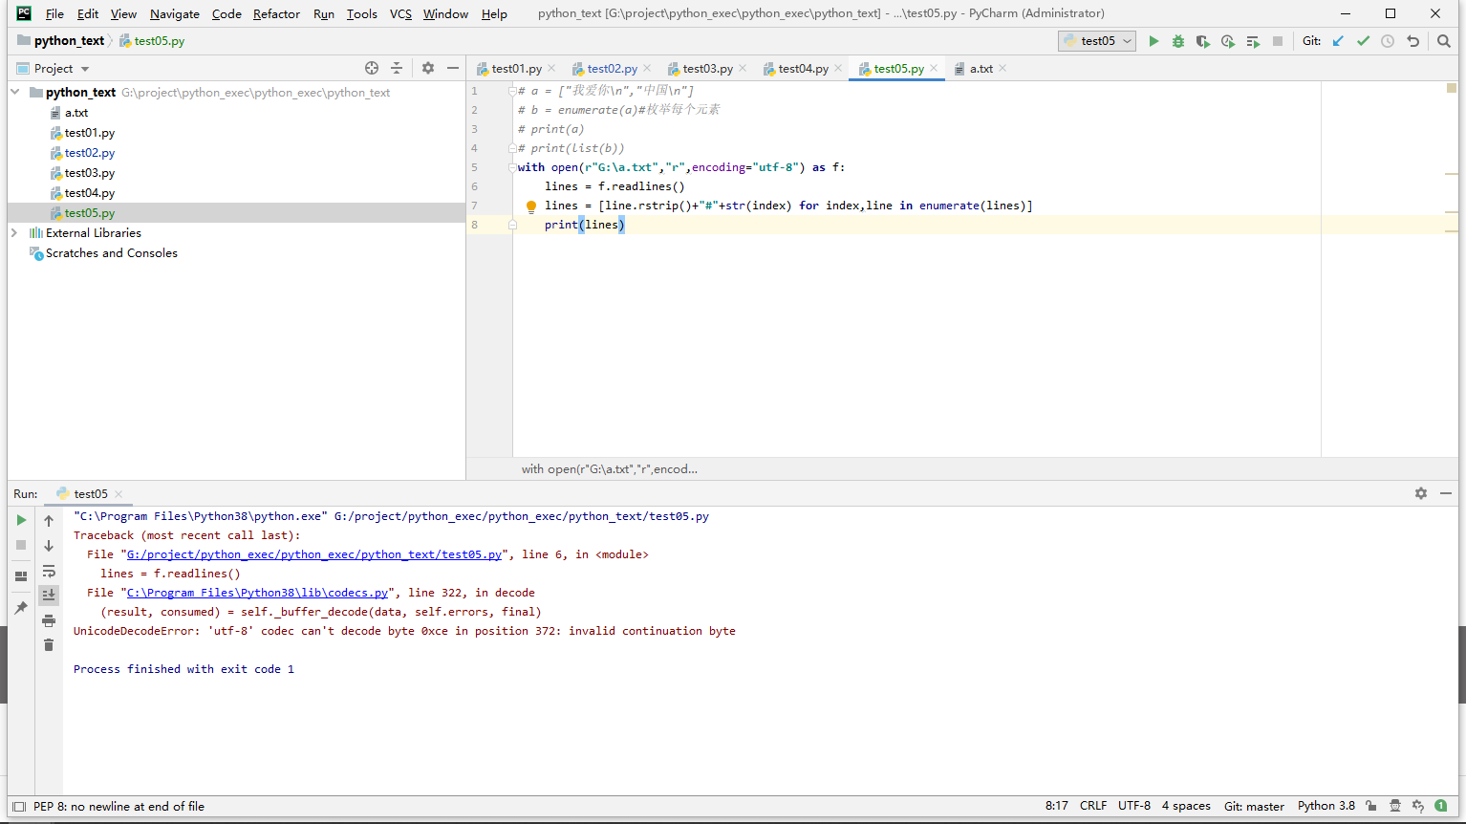Commit changes with green checkmark icon
The image size is (1466, 824).
pos(1363,41)
